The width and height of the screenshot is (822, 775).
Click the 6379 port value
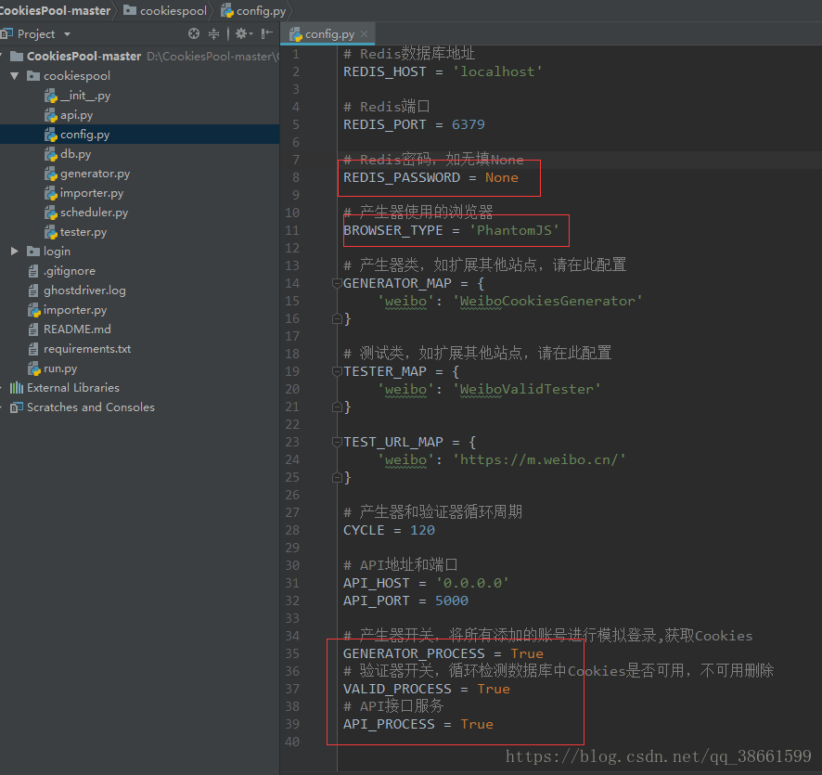tap(469, 124)
